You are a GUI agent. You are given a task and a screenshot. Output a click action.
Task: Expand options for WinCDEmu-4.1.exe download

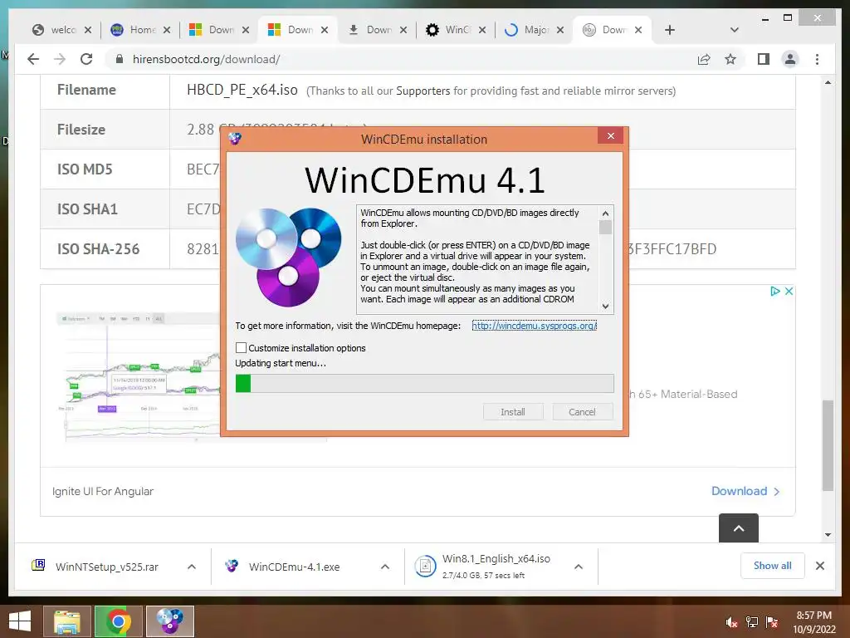click(x=385, y=567)
